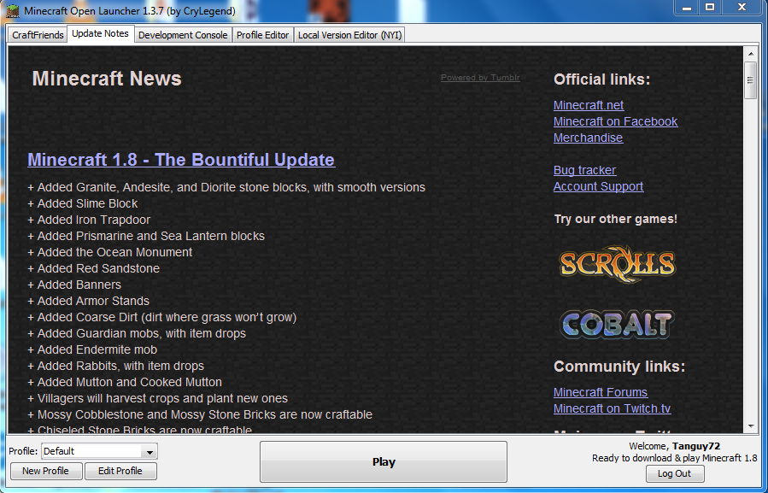Expand the Profile dropdown showing Default
The width and height of the screenshot is (768, 493).
(x=99, y=451)
